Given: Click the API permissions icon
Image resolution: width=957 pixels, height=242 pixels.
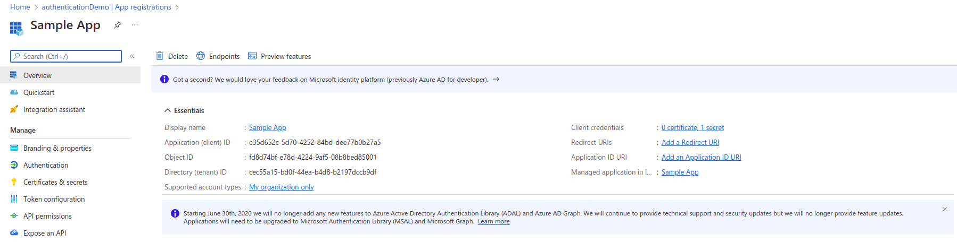Looking at the screenshot, I should (14, 216).
